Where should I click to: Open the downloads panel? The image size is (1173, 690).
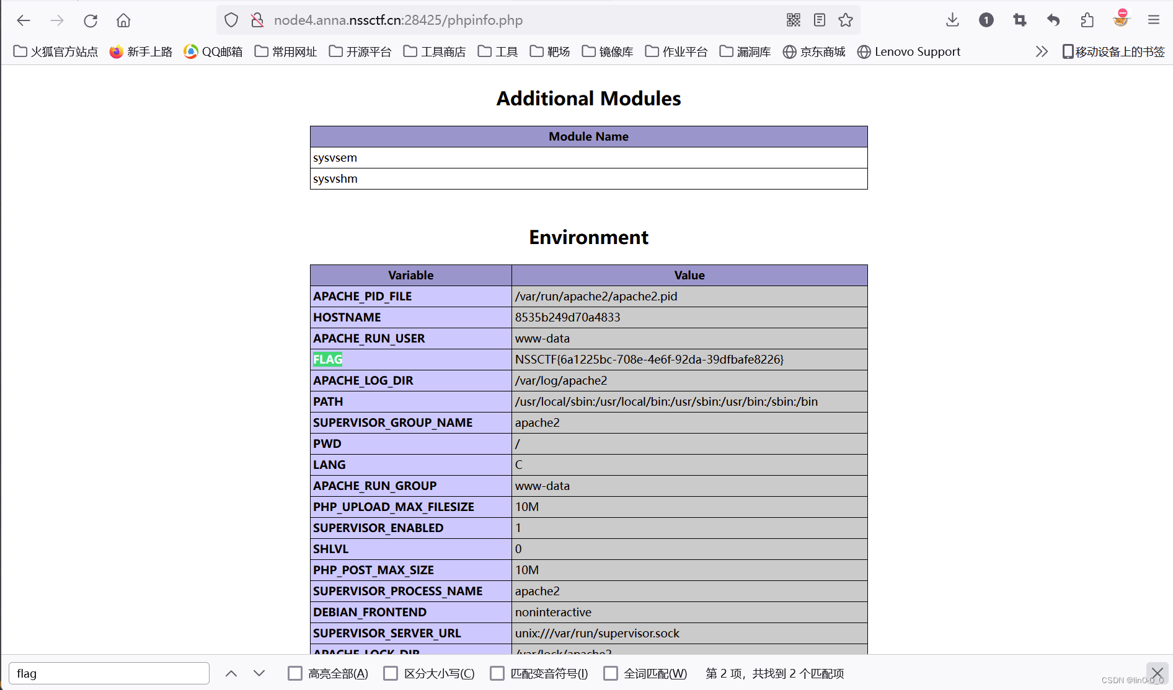click(x=953, y=20)
